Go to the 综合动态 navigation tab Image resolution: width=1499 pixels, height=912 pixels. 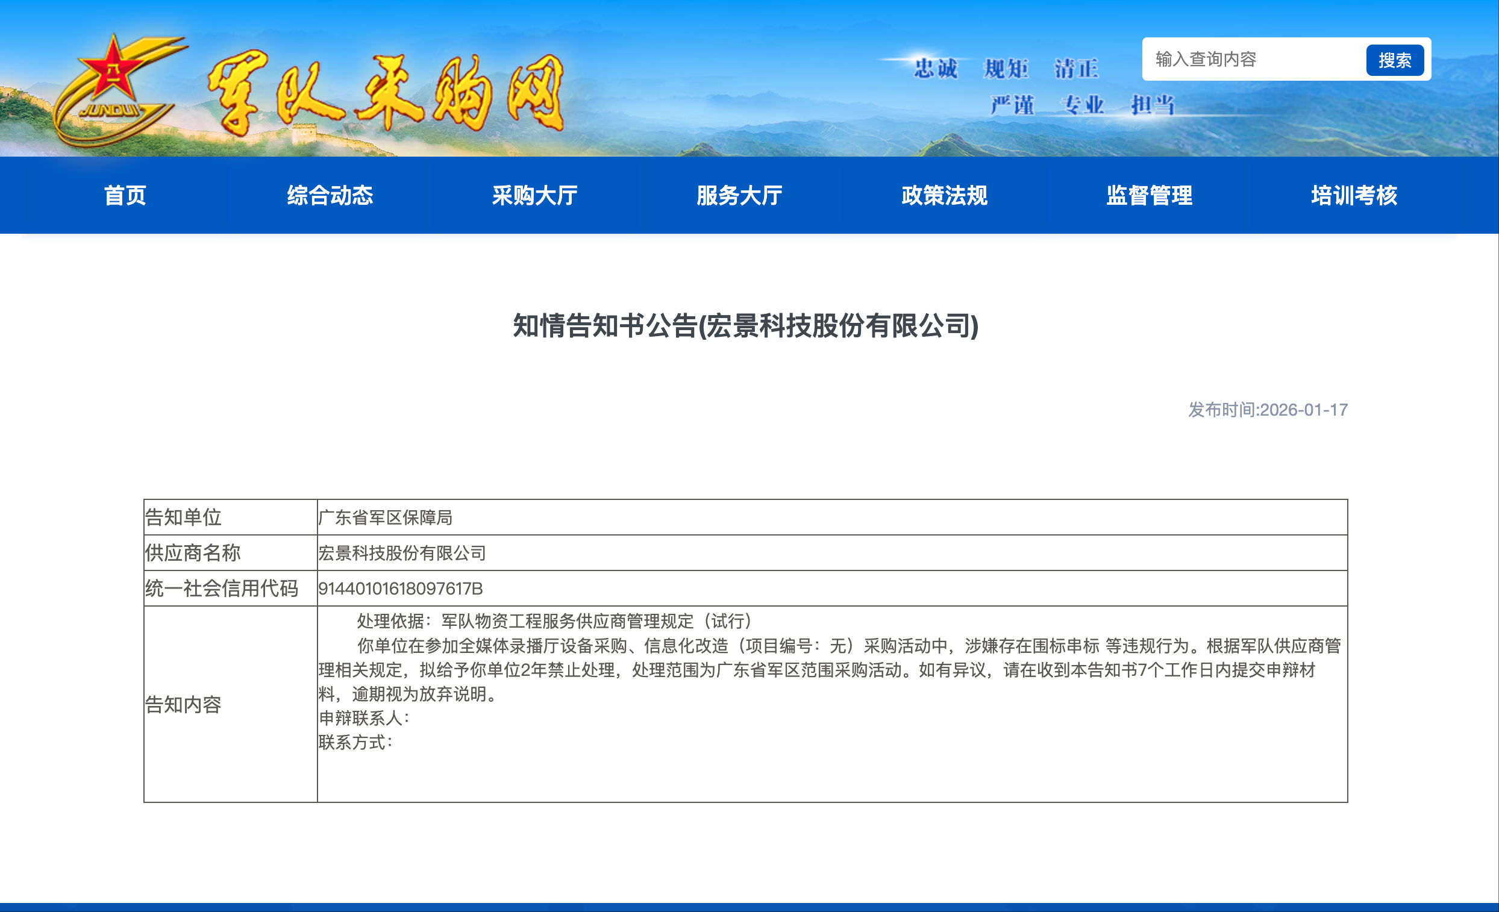click(330, 196)
